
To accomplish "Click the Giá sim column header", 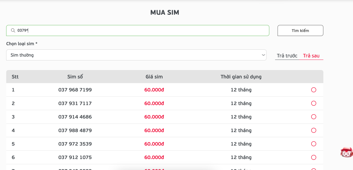I will coord(154,77).
